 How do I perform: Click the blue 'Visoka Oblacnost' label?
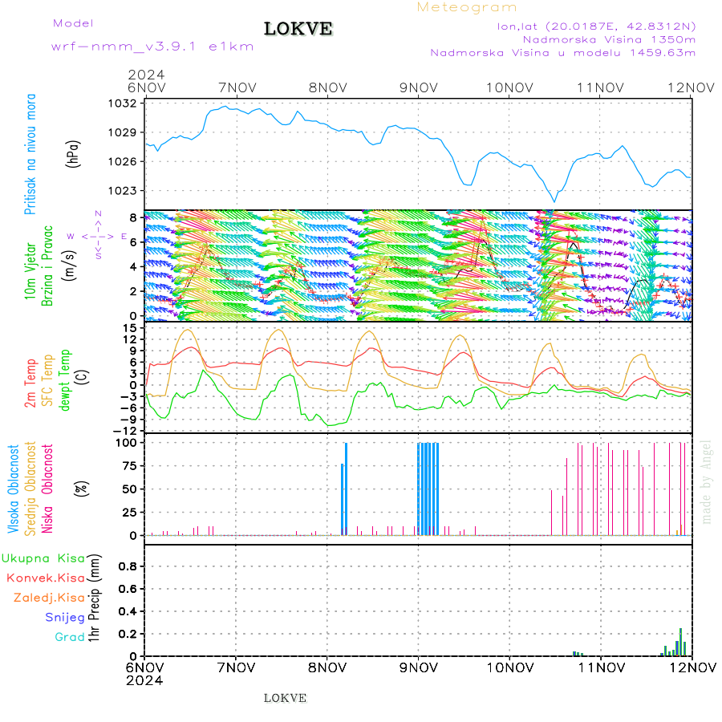pyautogui.click(x=13, y=489)
